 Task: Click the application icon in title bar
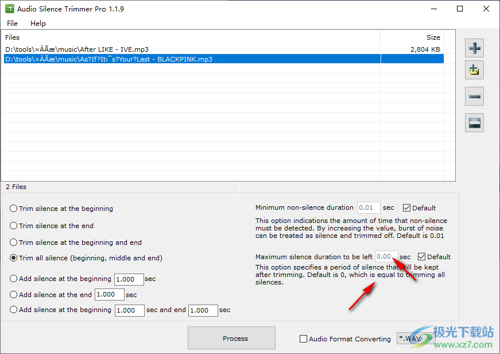(9, 9)
